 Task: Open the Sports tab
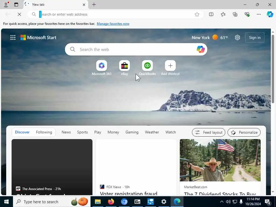tap(82, 132)
